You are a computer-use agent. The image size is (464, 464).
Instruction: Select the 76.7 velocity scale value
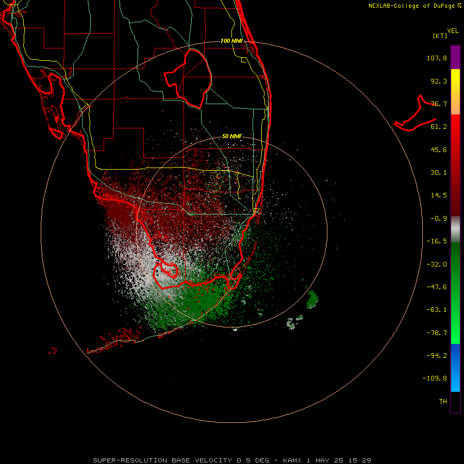pos(439,104)
